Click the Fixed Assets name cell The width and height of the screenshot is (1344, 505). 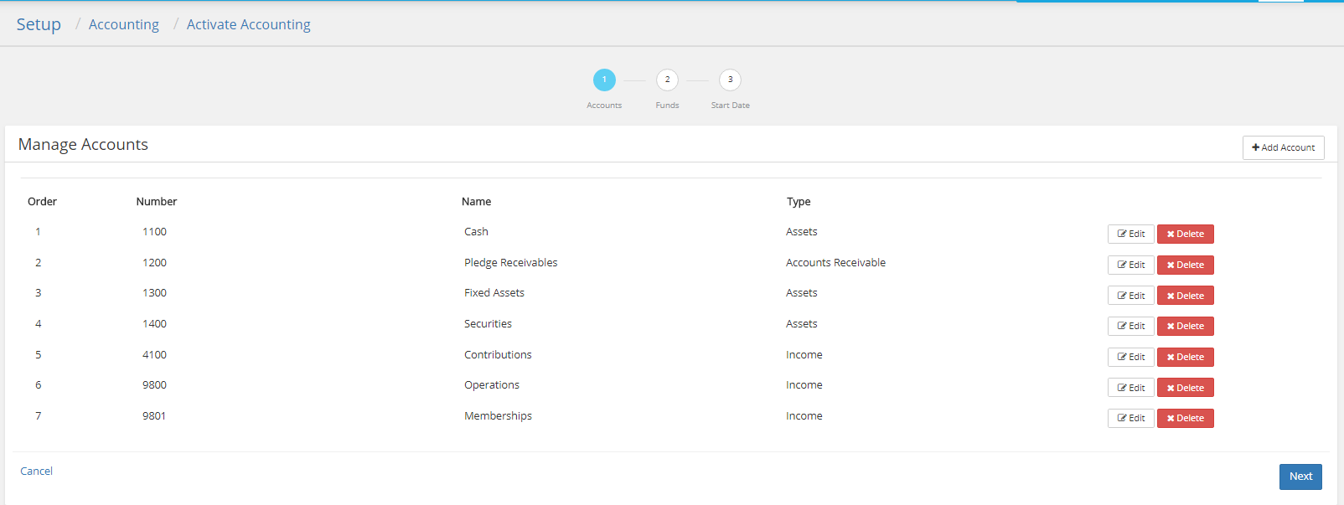pyautogui.click(x=494, y=292)
